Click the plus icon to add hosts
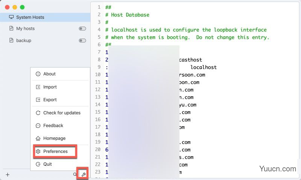This screenshot has height=180, width=301. coord(8,175)
